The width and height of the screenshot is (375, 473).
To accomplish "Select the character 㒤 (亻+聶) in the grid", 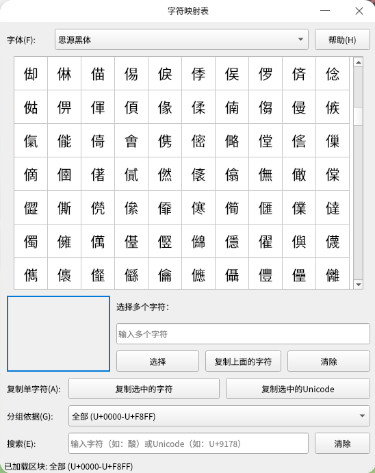I will click(232, 274).
